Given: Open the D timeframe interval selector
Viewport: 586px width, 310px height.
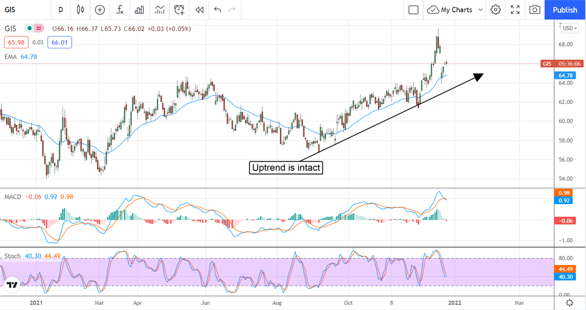Looking at the screenshot, I should [61, 10].
